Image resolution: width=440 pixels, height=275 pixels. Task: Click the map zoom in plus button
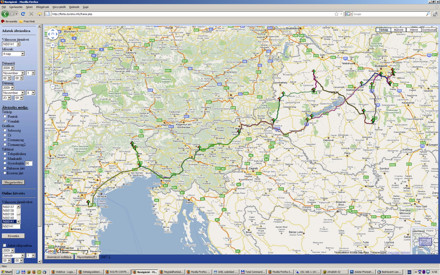52,45
